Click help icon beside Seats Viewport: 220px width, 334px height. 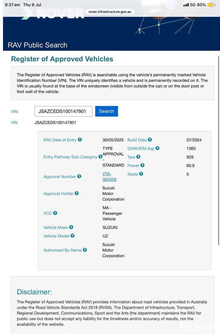tap(141, 174)
